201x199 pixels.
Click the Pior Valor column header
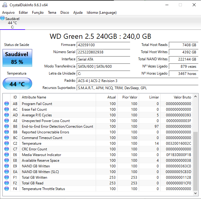point(128,97)
